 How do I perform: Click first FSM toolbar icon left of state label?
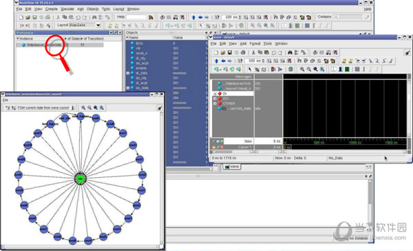coord(8,108)
